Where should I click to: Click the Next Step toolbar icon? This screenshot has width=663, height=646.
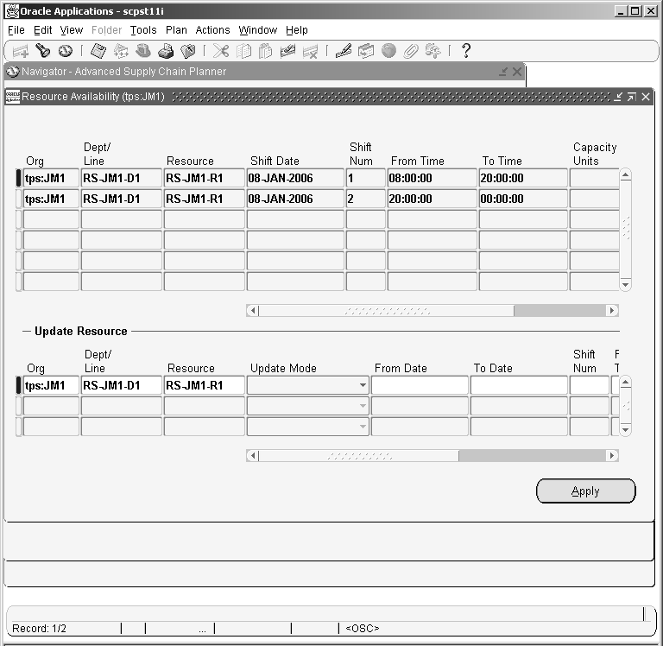tap(121, 51)
